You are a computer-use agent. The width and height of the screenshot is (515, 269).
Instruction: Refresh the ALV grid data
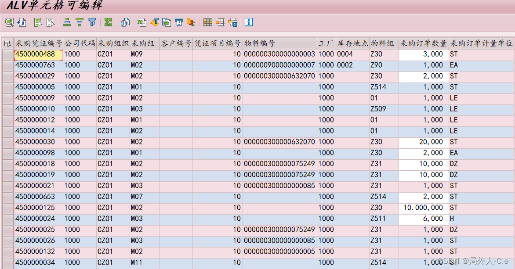(21, 22)
